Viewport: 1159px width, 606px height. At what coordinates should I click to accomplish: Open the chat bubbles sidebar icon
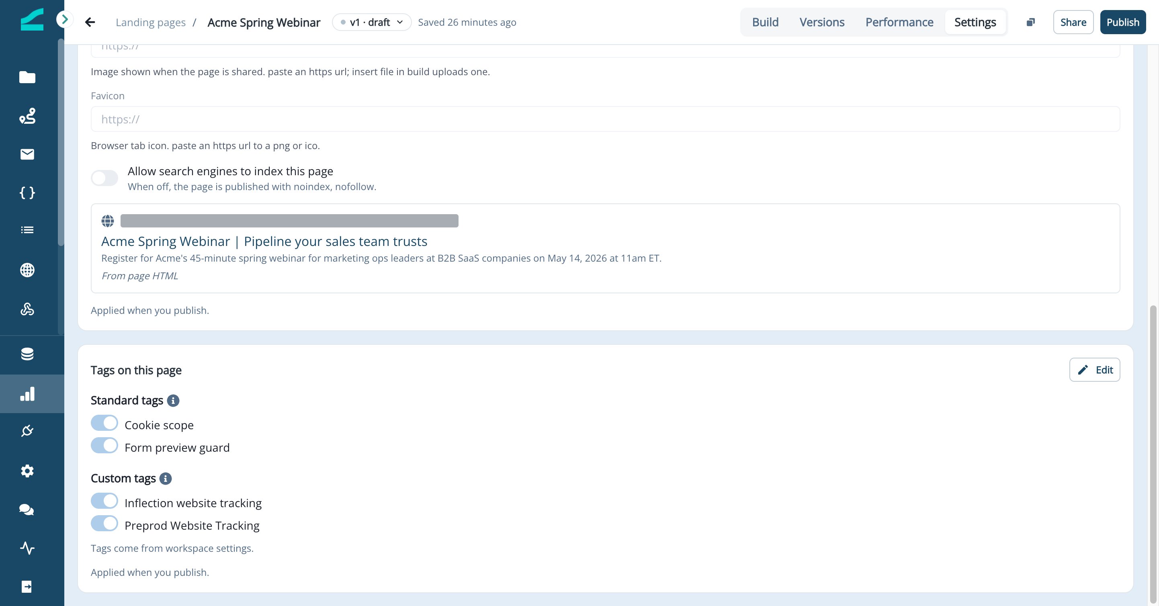click(x=27, y=510)
